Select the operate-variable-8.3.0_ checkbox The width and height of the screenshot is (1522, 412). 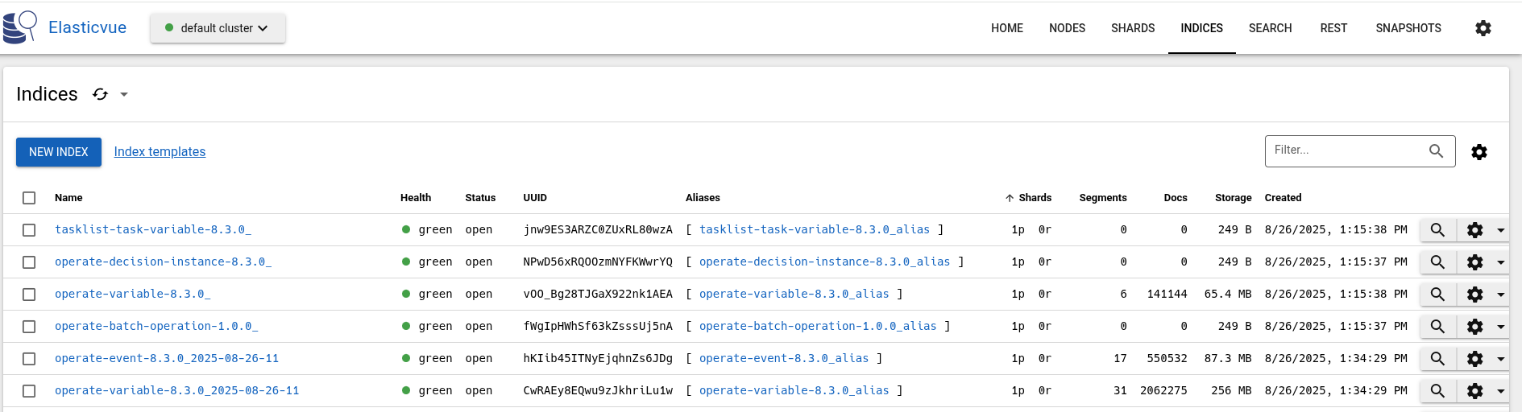29,295
